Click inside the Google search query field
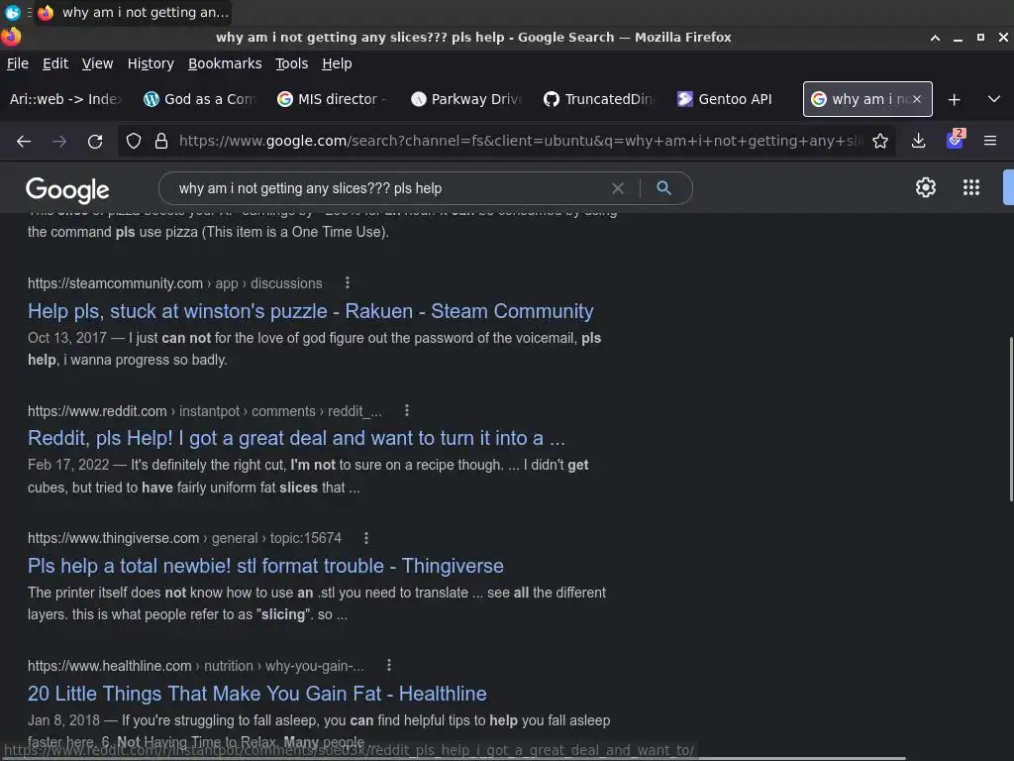 tap(388, 188)
